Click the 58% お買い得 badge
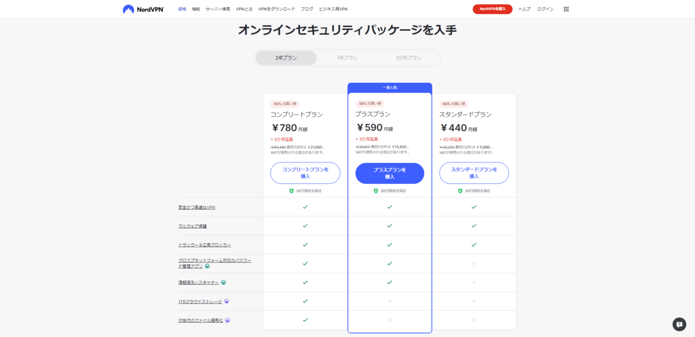 tap(369, 103)
